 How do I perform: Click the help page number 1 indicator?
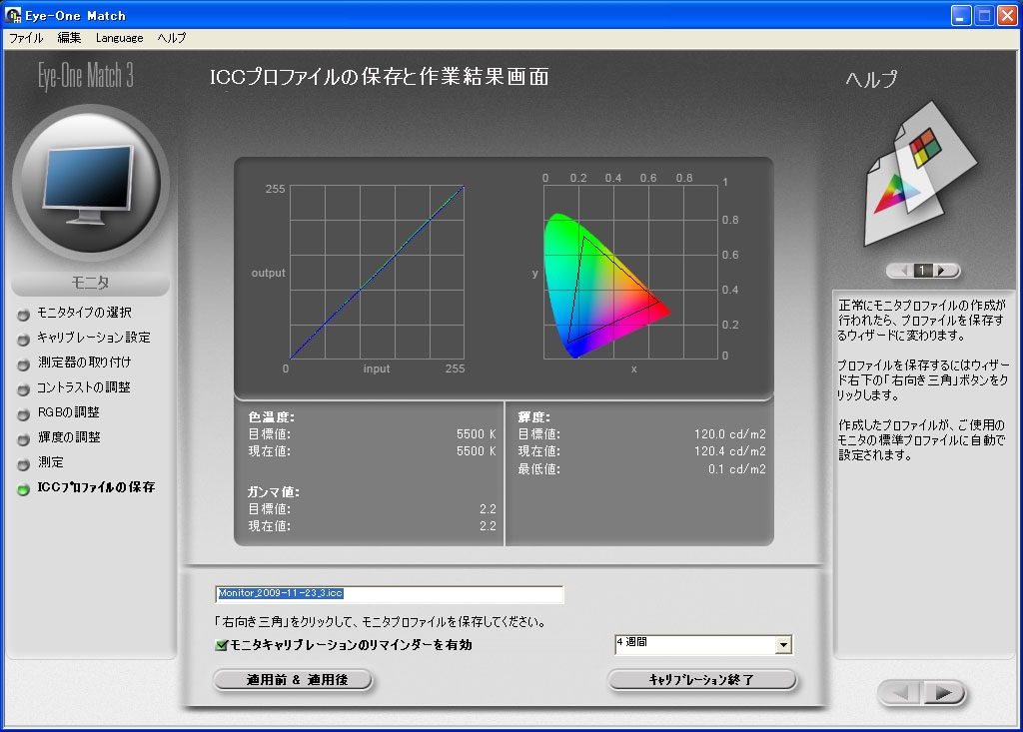coord(922,270)
